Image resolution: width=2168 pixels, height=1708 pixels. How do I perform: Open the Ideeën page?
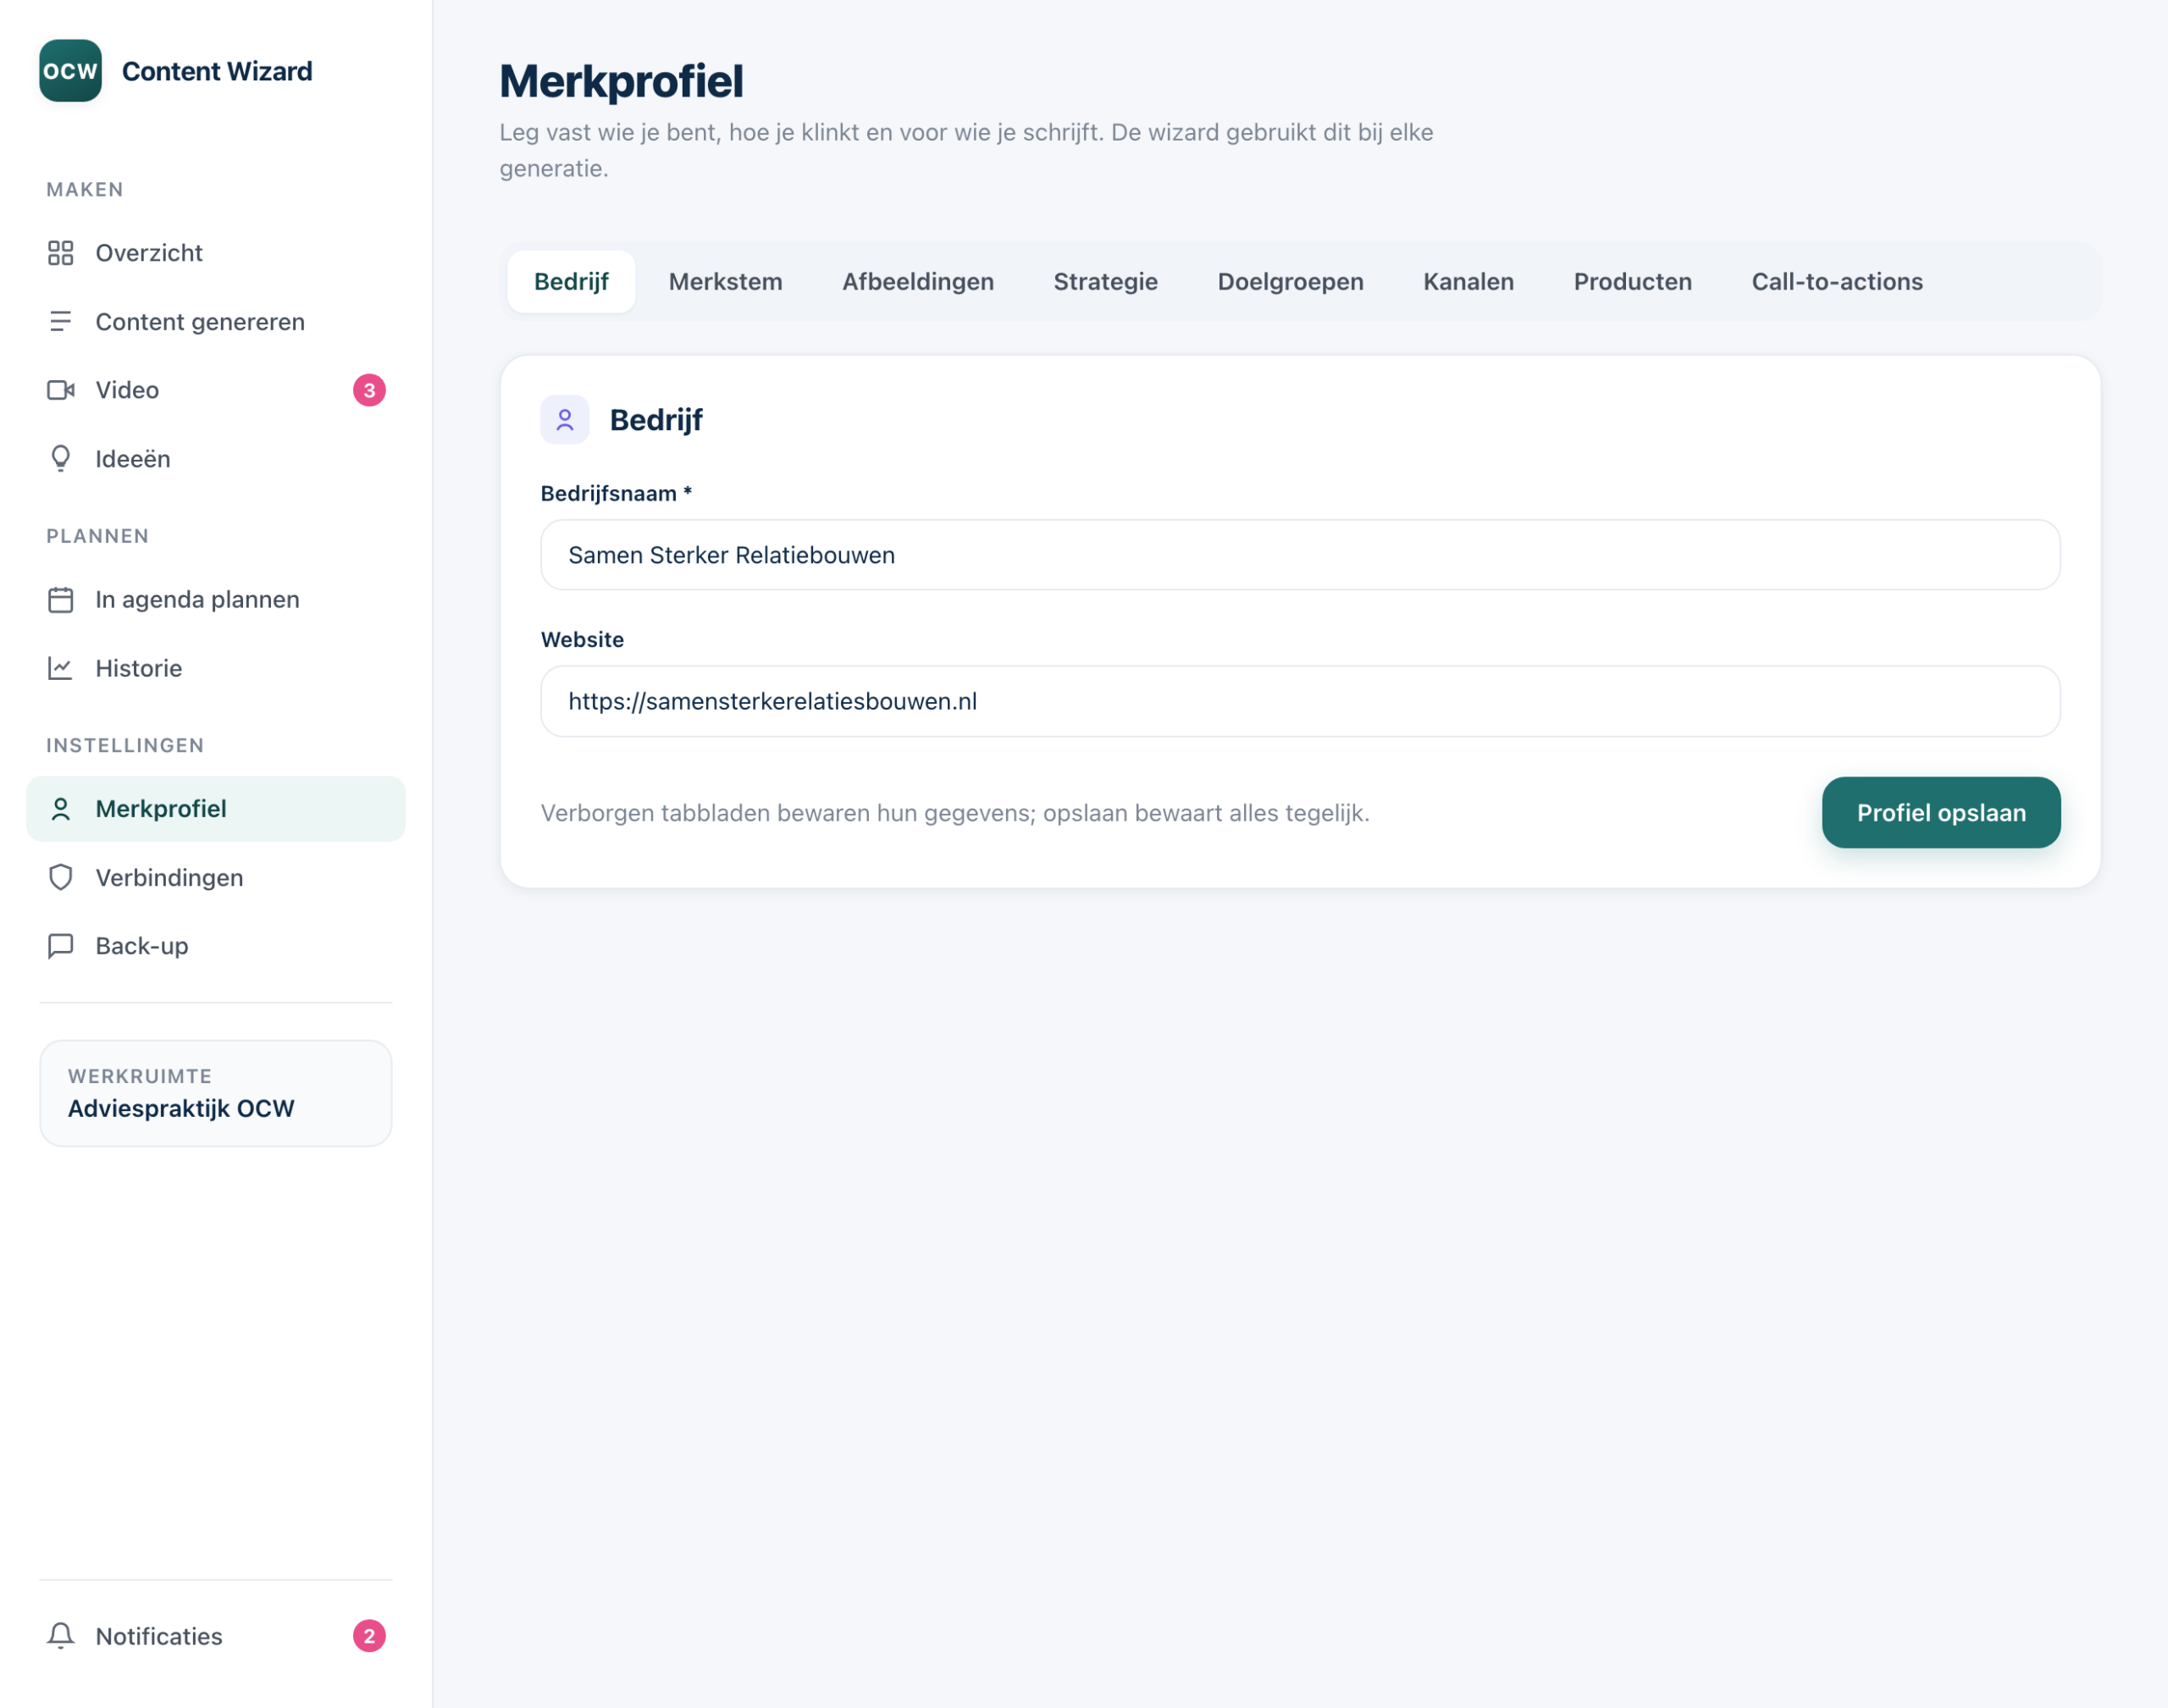pyautogui.click(x=216, y=459)
